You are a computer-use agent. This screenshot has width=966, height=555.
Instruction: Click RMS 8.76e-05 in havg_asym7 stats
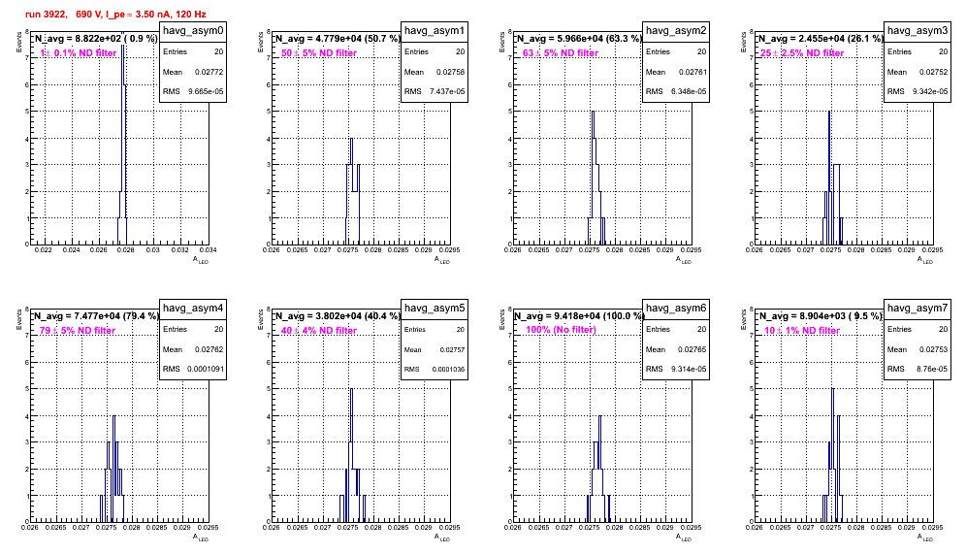918,370
